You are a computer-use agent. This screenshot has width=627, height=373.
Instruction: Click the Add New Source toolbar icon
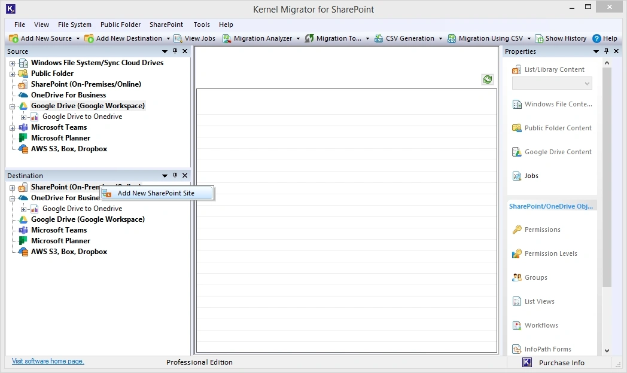[14, 38]
